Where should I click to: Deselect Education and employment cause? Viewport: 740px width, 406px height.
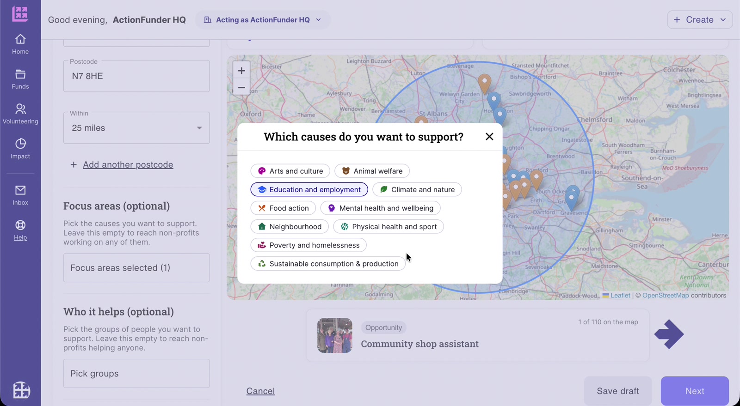[309, 189]
